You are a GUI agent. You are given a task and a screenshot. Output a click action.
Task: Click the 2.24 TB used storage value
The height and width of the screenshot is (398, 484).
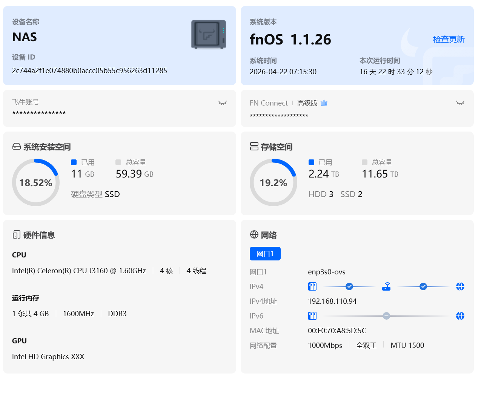tap(324, 174)
